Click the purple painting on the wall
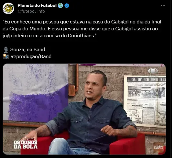The image size is (172, 158). 35,93
